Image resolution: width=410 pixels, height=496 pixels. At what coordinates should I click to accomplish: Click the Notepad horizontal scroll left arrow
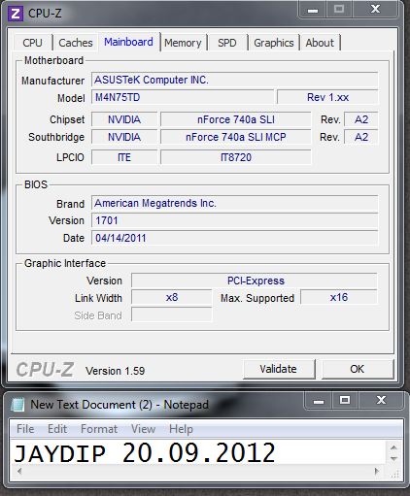coord(19,471)
